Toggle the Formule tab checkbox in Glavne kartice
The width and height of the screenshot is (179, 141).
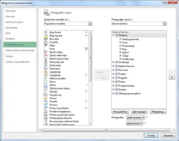[x=117, y=70]
